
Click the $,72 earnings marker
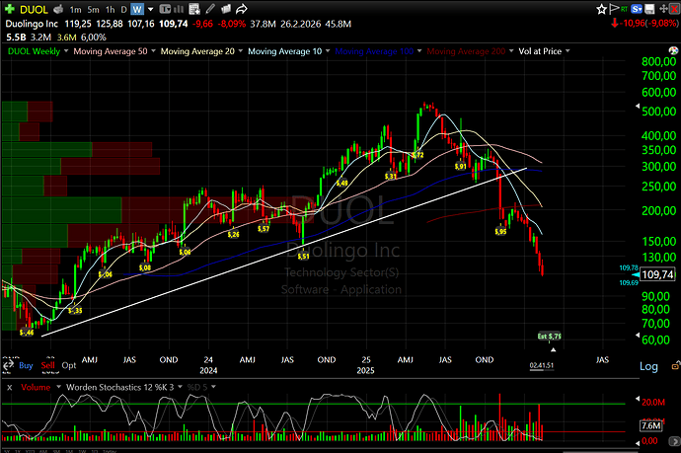[x=417, y=155]
